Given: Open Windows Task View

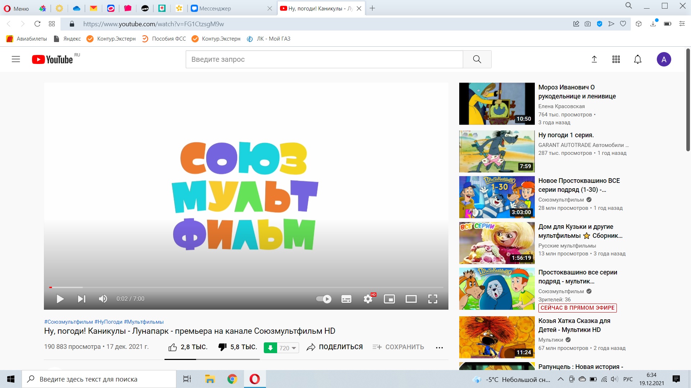Looking at the screenshot, I should pyautogui.click(x=187, y=379).
